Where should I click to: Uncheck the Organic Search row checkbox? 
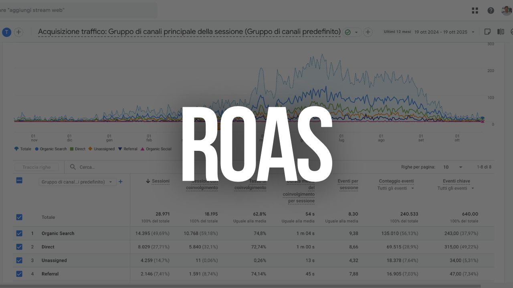click(19, 233)
